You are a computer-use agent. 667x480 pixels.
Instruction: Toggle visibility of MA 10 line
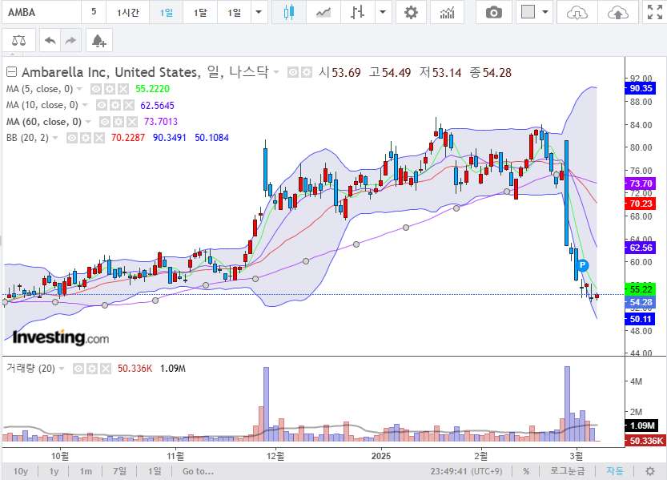(102, 105)
